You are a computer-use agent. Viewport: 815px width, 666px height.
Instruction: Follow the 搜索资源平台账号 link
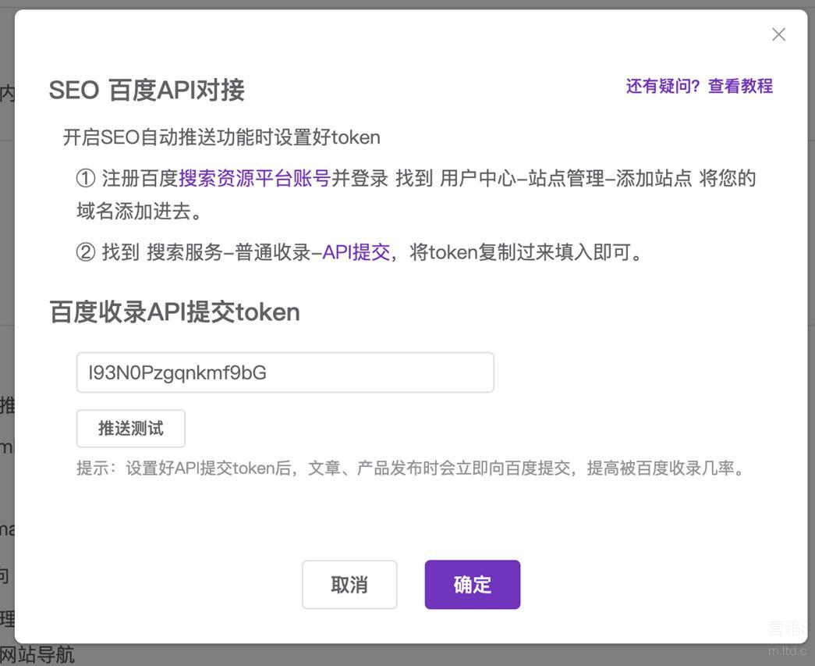pos(255,178)
